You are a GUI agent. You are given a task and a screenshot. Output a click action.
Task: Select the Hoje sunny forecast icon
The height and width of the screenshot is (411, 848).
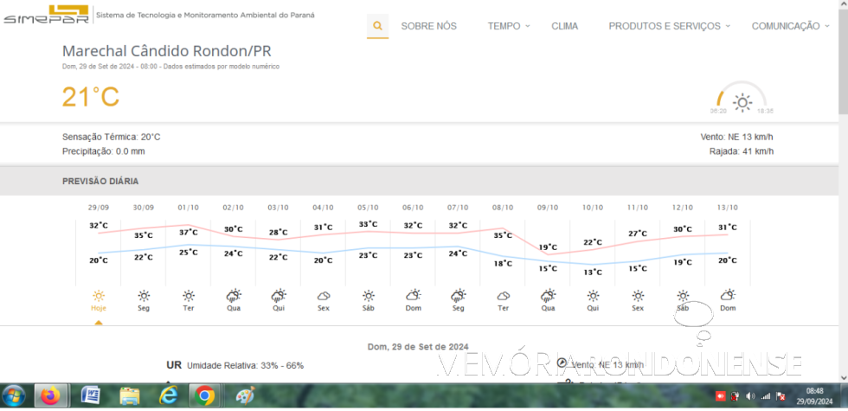point(99,295)
